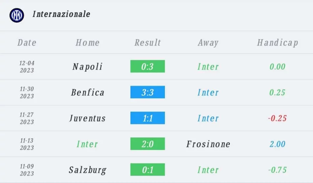Select the Date column header

coord(27,43)
